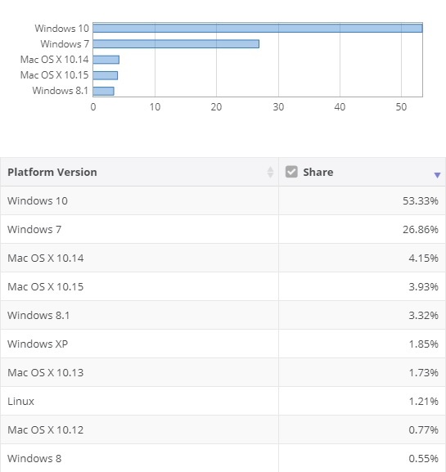
Task: Select the Windows 7 table row
Action: [x=223, y=229]
